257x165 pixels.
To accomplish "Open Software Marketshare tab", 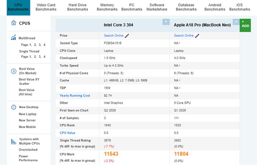I will click(x=157, y=7).
